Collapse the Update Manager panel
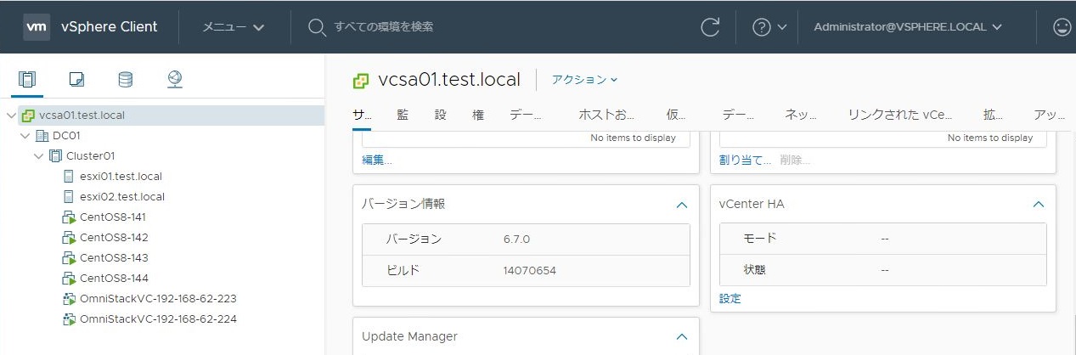Screen dimensions: 1076x355 point(681,337)
